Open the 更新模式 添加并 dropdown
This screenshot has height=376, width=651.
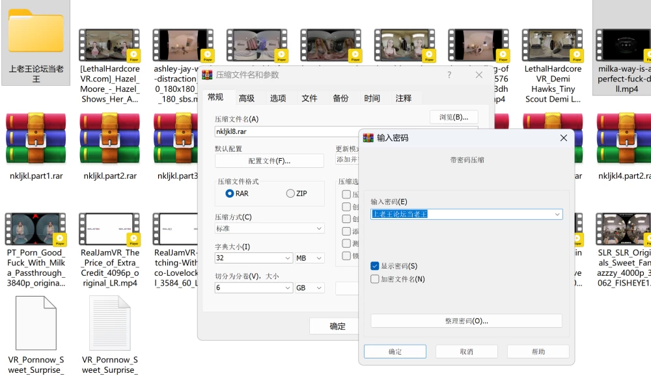[x=347, y=159]
